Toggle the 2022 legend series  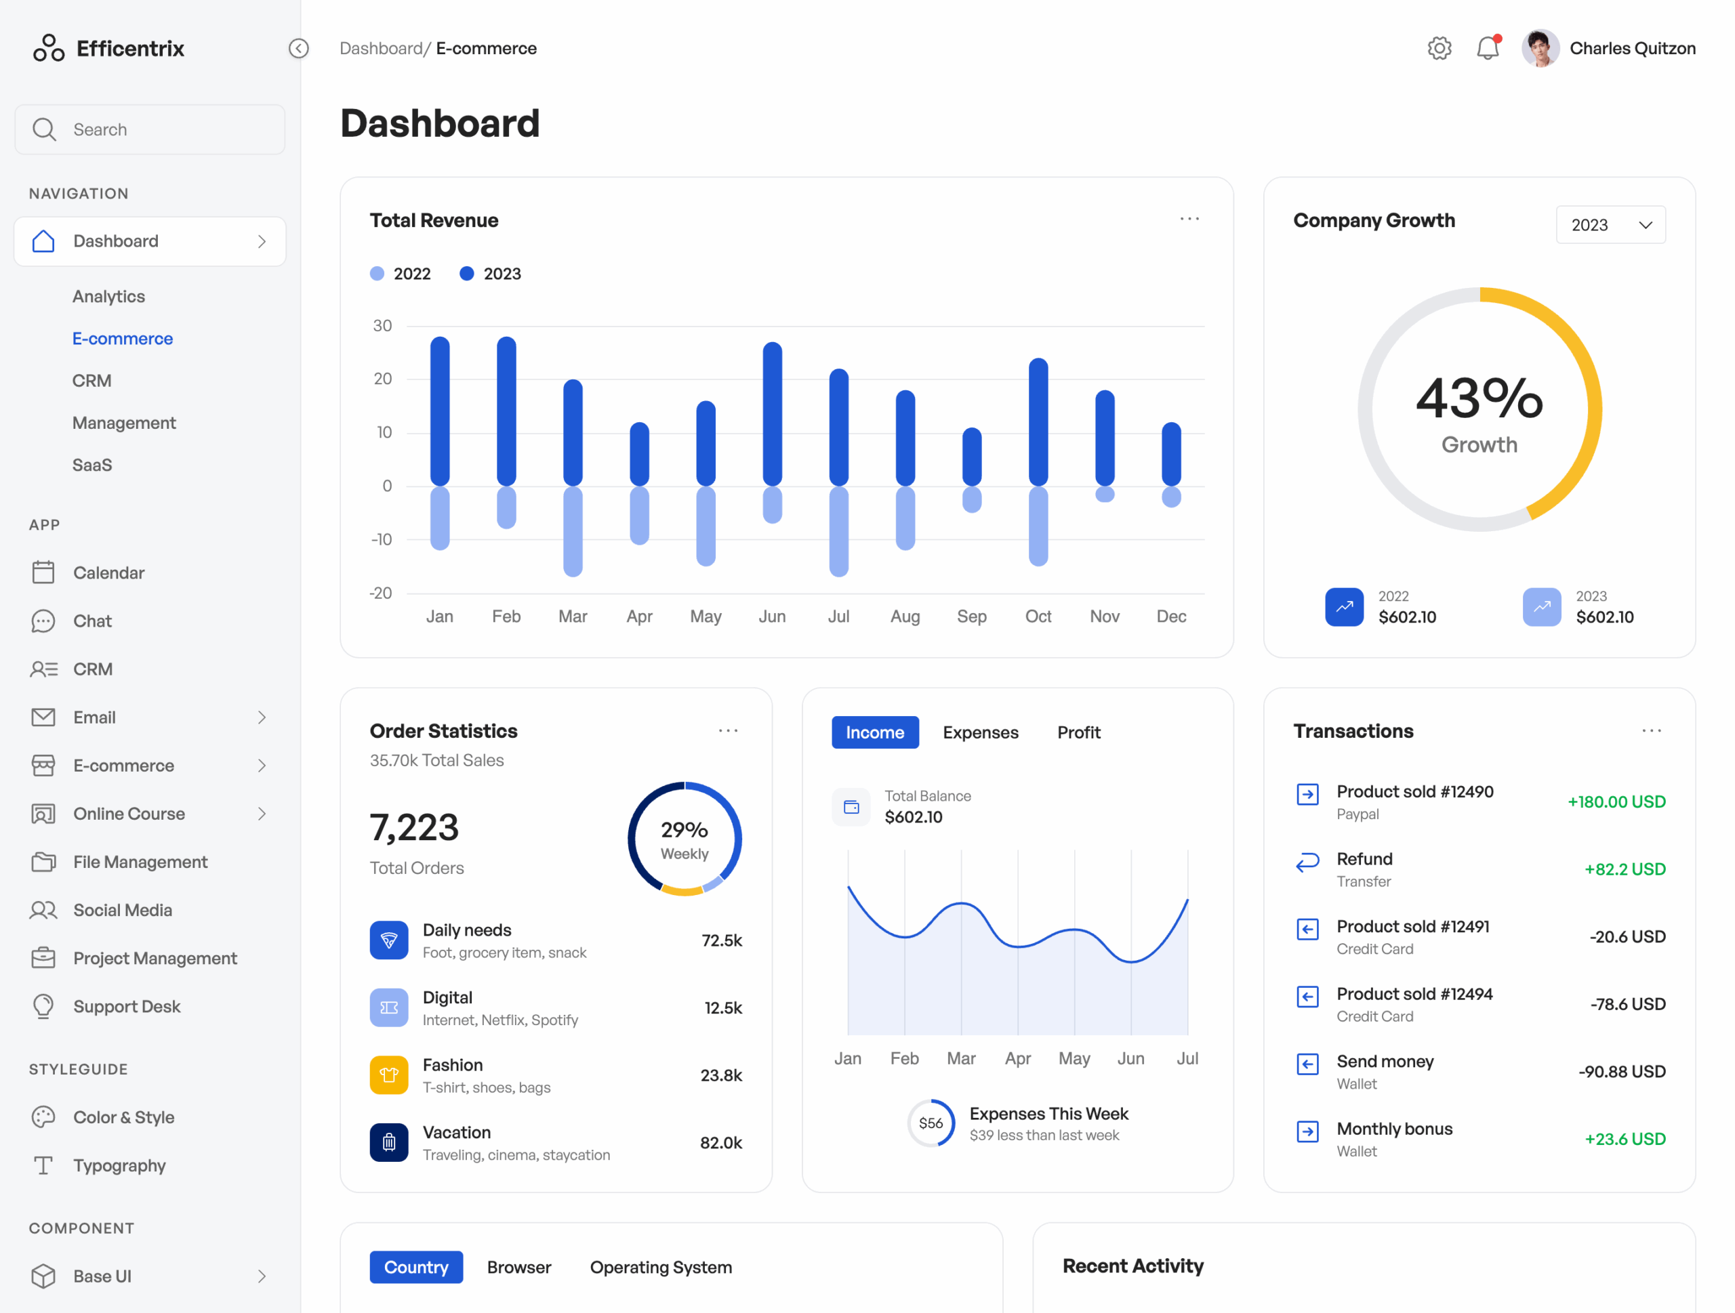pos(401,274)
